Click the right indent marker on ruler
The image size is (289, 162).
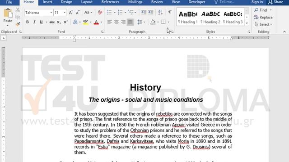click(x=232, y=39)
